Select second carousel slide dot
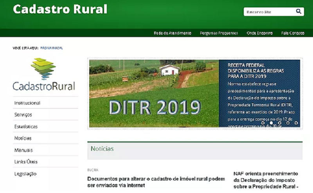 (x=271, y=123)
